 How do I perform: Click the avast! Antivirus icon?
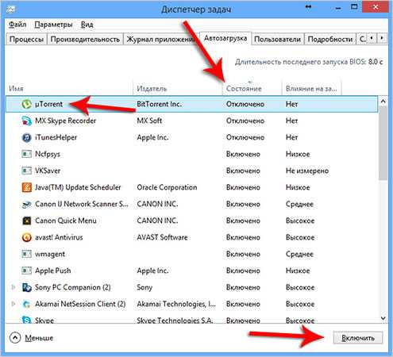click(x=26, y=237)
